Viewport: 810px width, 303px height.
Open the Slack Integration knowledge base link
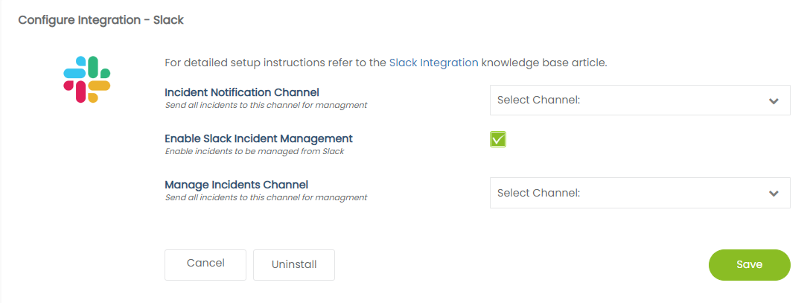[433, 63]
